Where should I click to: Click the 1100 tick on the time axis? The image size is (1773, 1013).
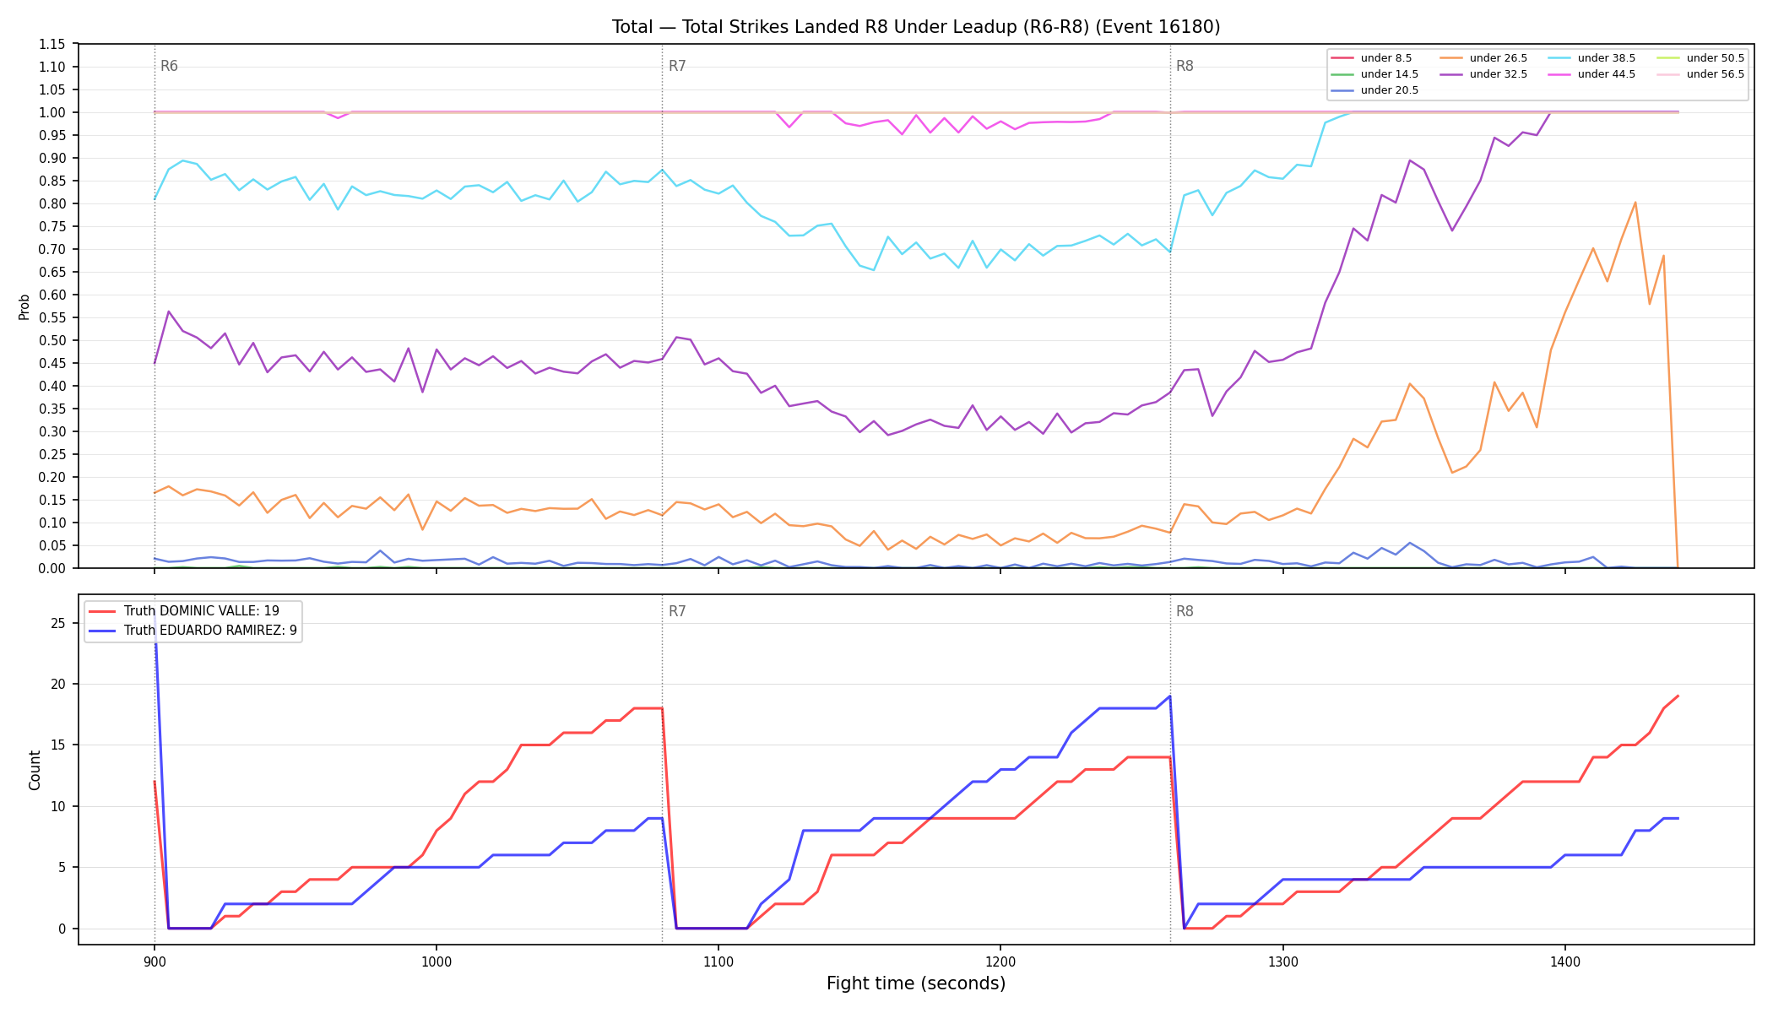click(718, 962)
